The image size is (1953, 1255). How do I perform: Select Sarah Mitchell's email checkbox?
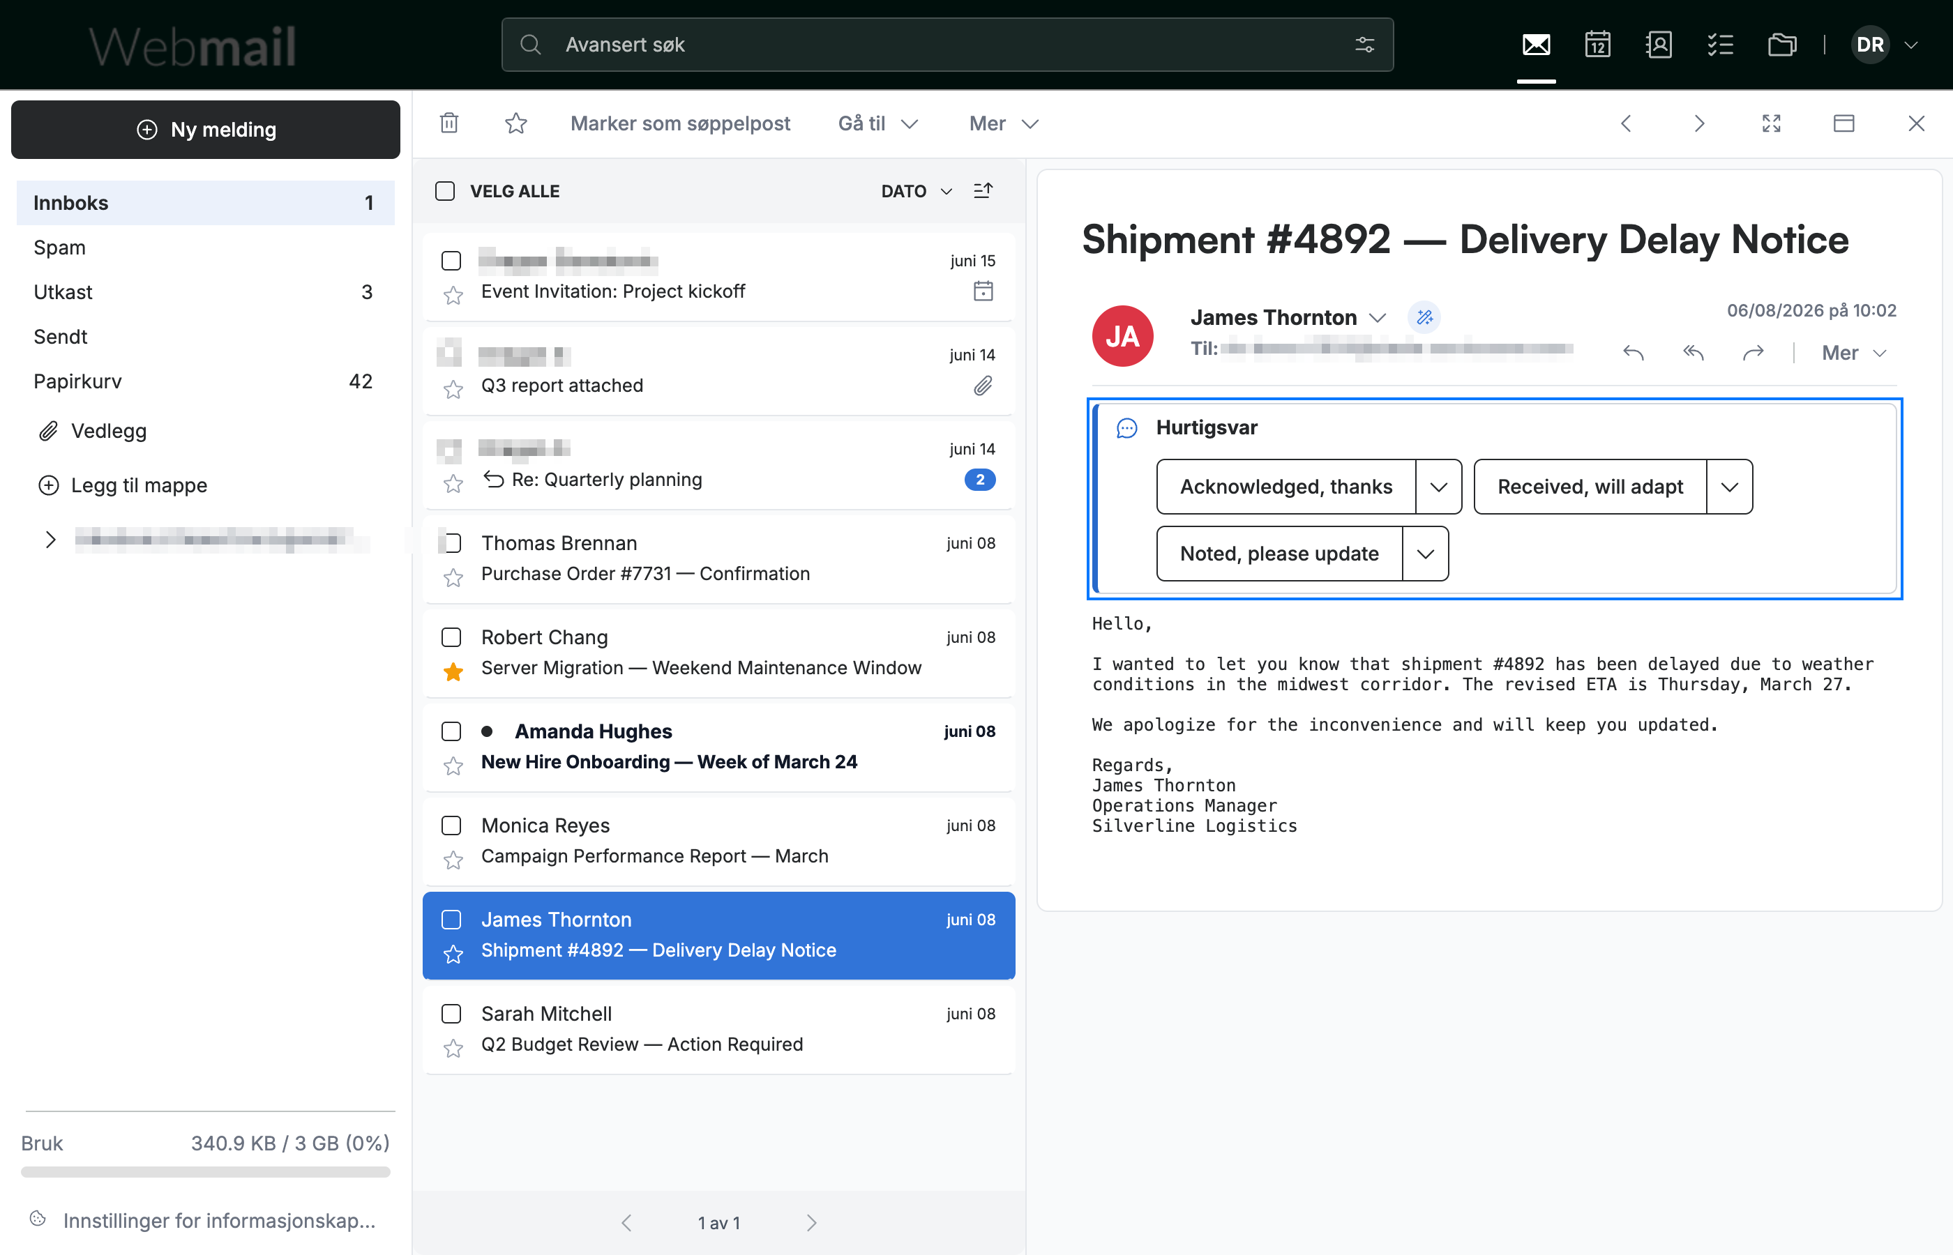click(x=451, y=1013)
